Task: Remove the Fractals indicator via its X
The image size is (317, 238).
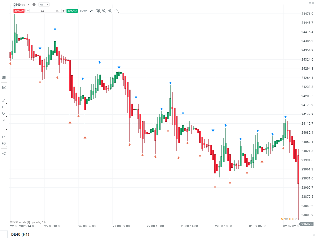Action: pos(14,222)
